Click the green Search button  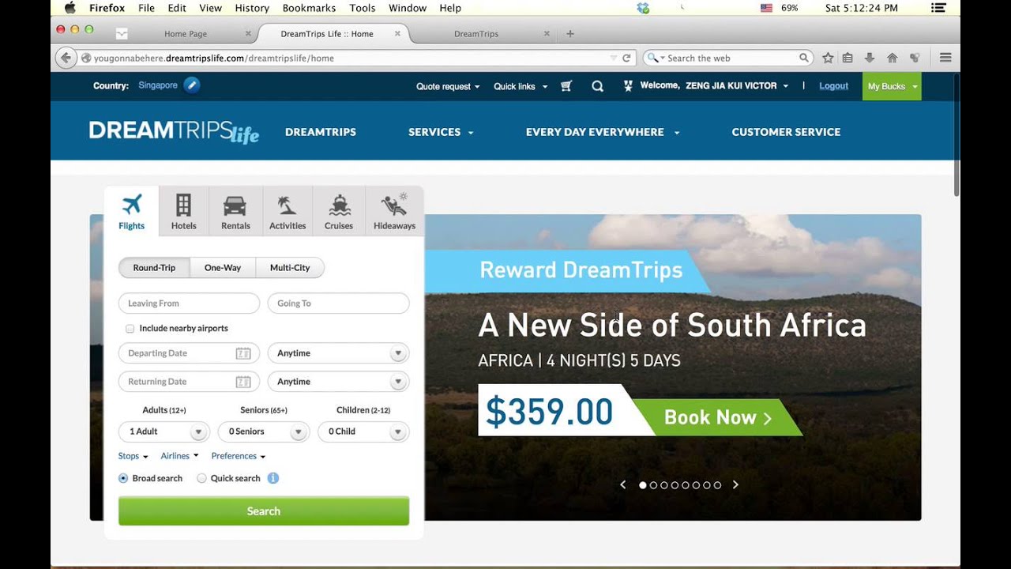264,511
